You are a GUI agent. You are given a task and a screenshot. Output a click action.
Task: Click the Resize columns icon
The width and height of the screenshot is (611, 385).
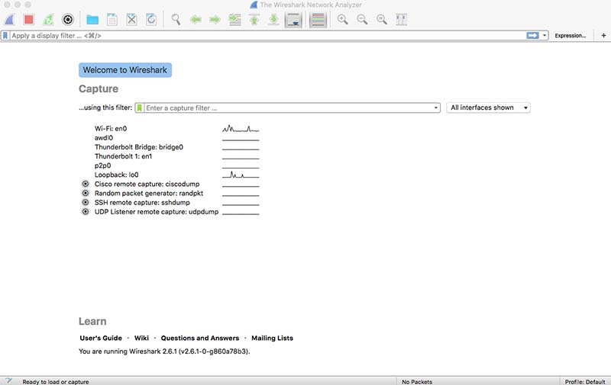click(x=401, y=19)
